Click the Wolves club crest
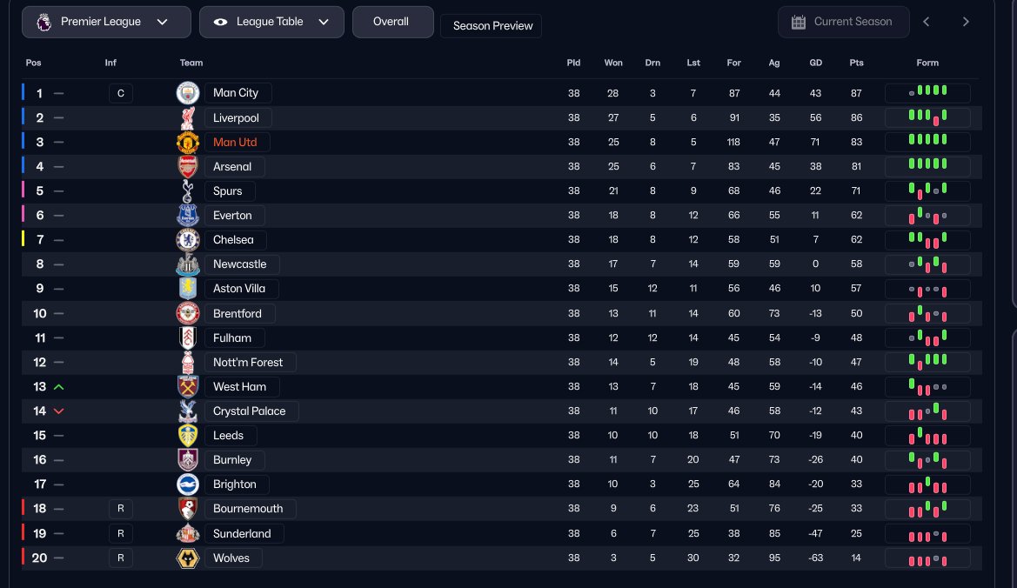The width and height of the screenshot is (1017, 588). [188, 558]
